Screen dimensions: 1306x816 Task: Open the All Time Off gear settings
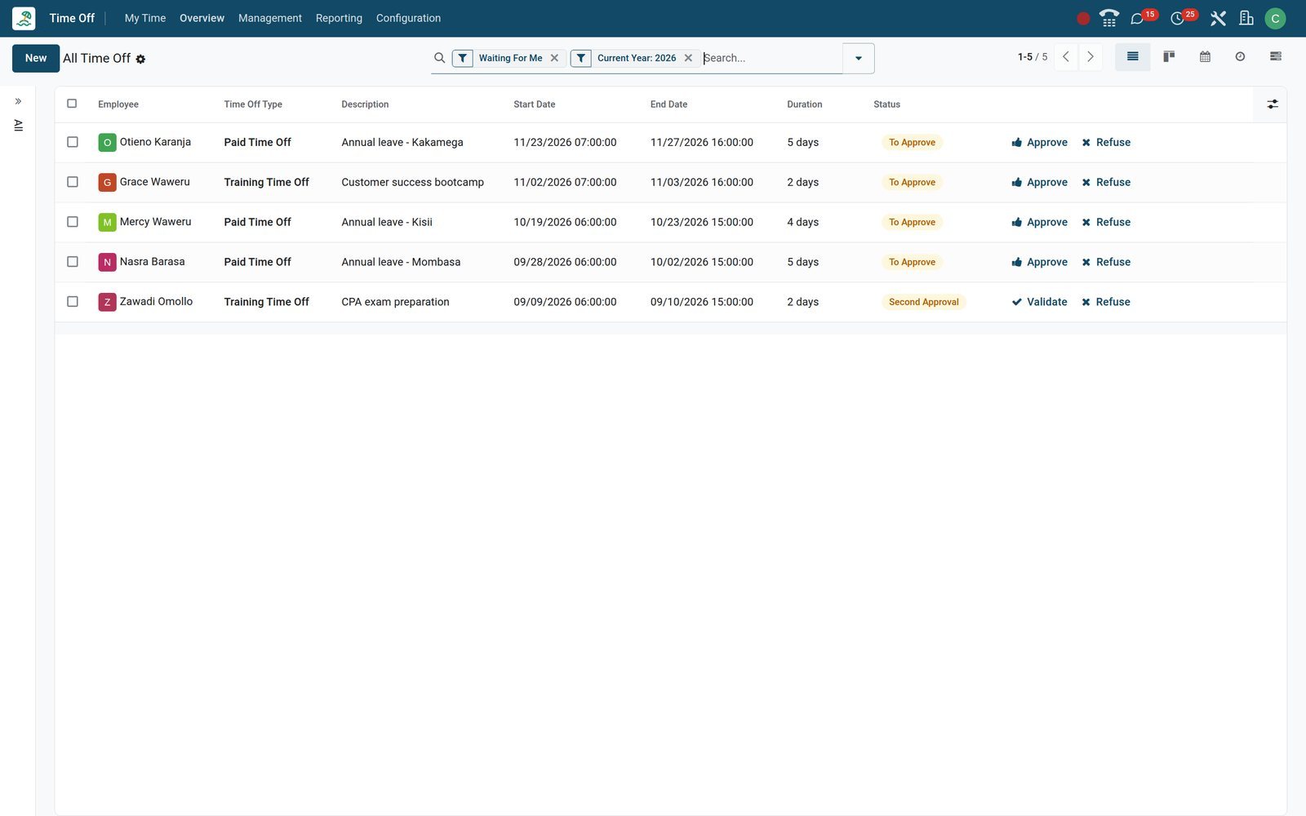(x=140, y=59)
